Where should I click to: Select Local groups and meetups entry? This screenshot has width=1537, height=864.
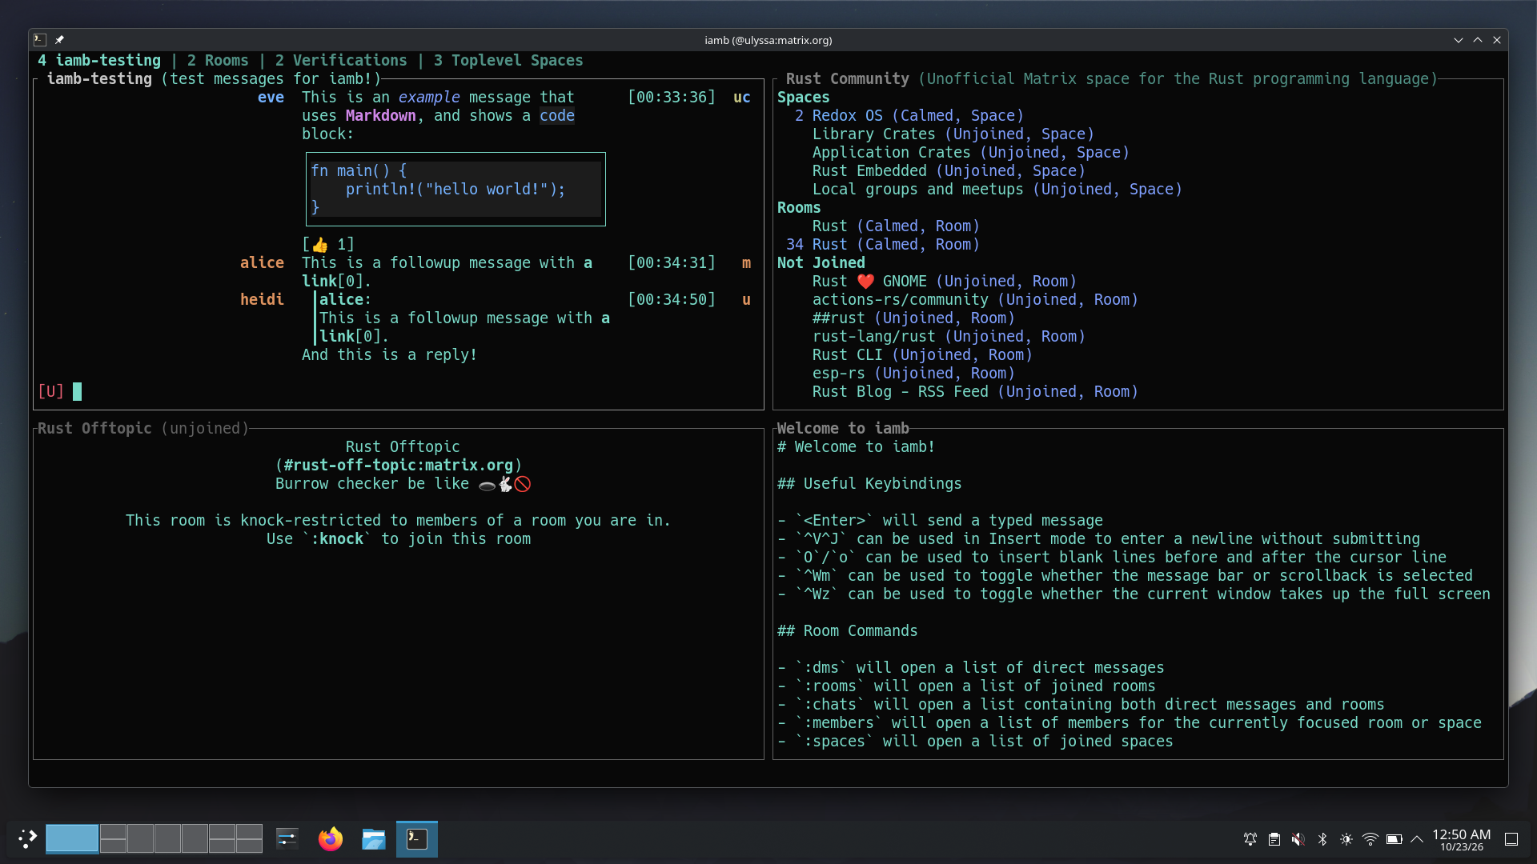click(997, 189)
